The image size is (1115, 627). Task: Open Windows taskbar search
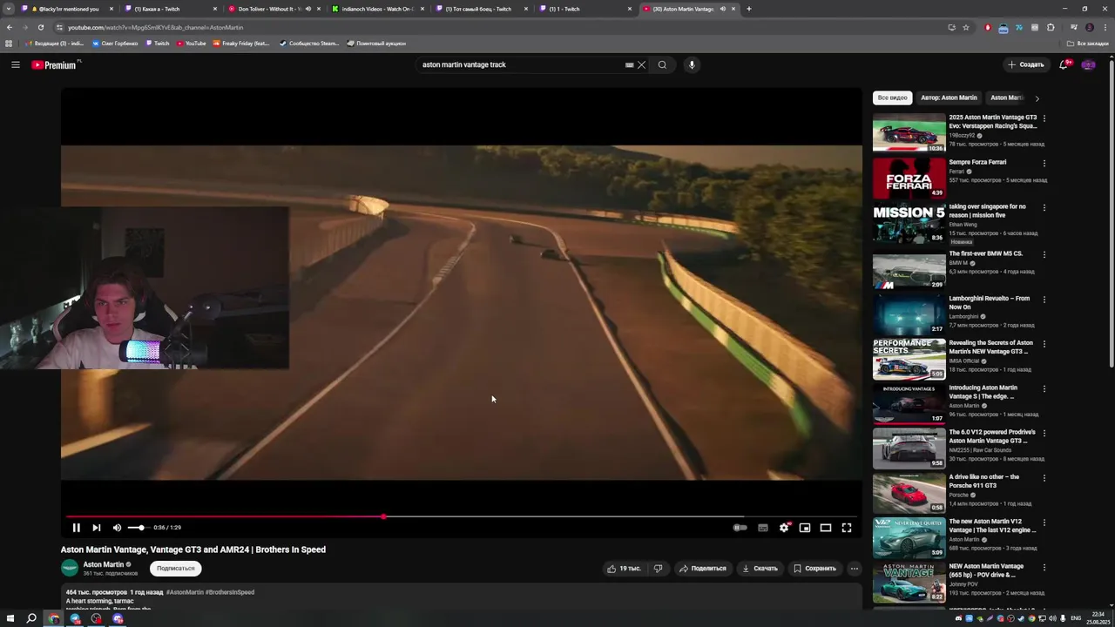[31, 618]
